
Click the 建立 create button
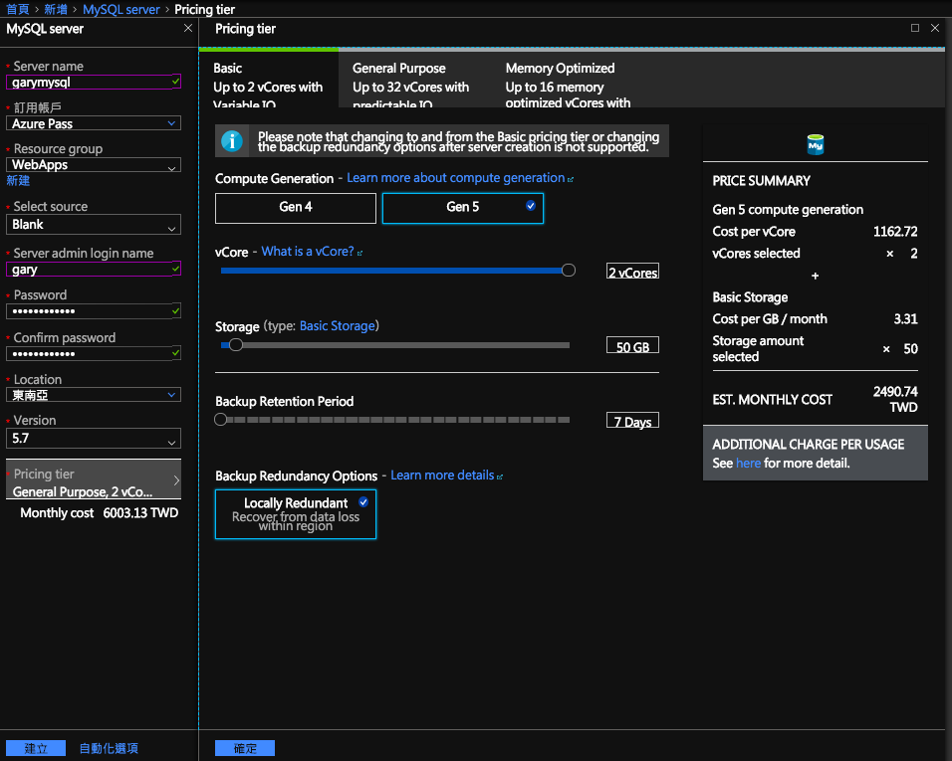tap(36, 748)
